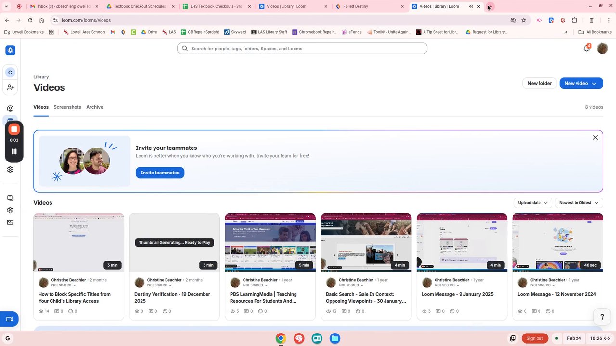The width and height of the screenshot is (616, 346).
Task: Open the How to Block Specific Titles thumbnail
Action: point(78,243)
